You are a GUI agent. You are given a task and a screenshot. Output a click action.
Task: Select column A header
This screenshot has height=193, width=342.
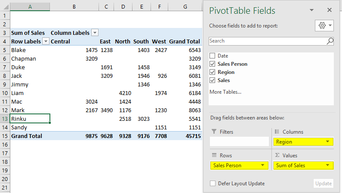(x=30, y=7)
